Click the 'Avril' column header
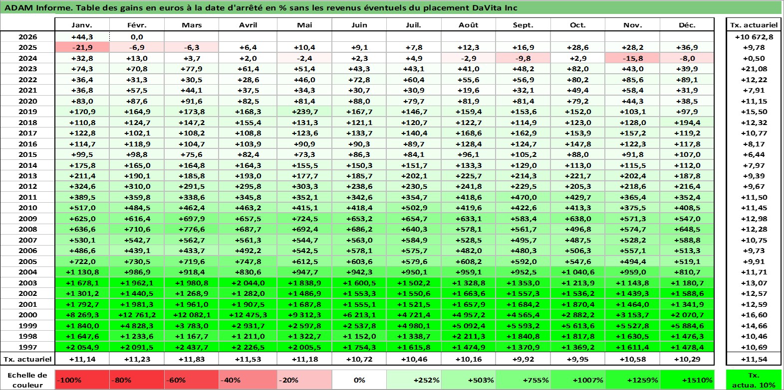The image size is (784, 390). pos(248,25)
